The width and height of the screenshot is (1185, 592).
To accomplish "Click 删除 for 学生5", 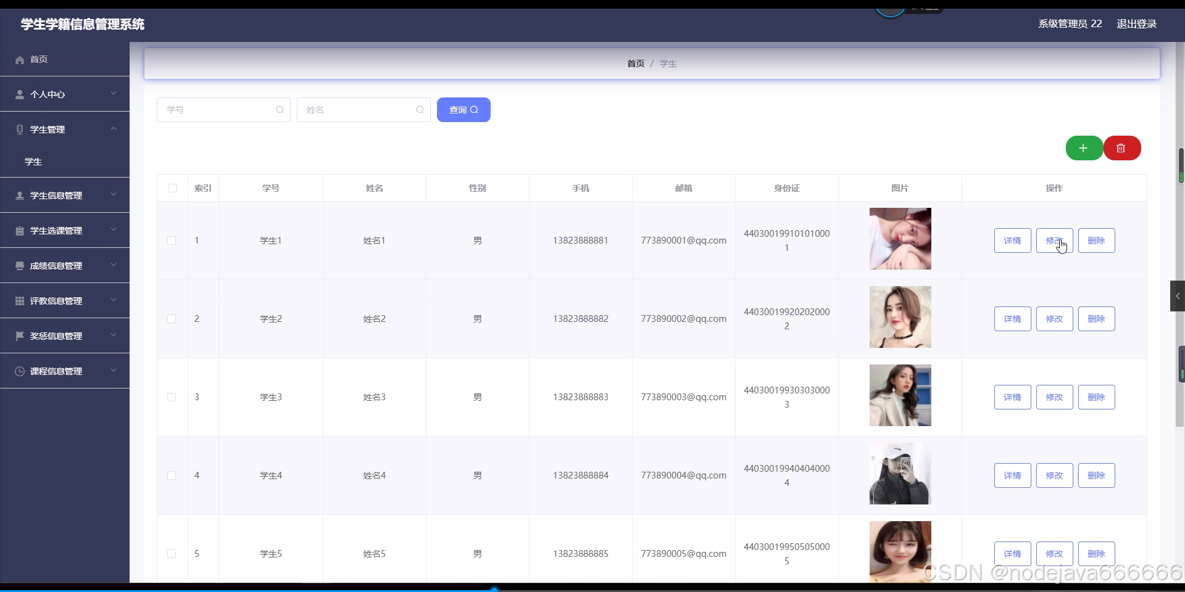I will coord(1096,554).
